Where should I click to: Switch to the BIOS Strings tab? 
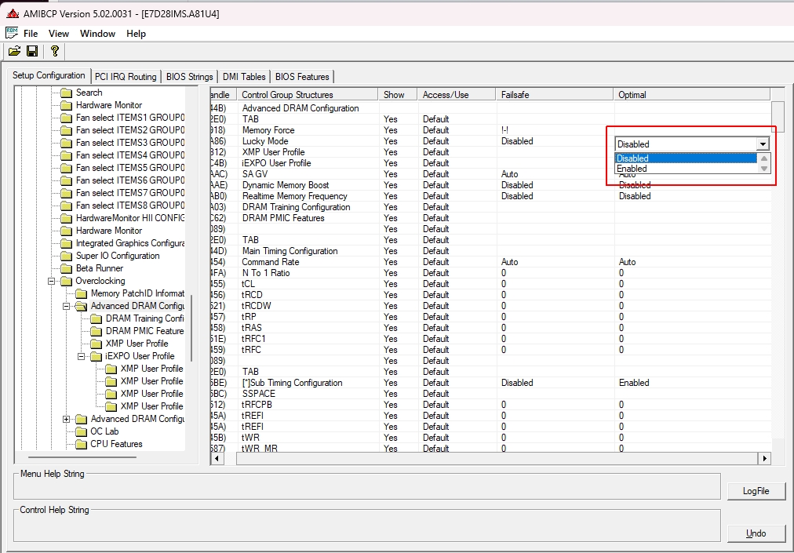[x=189, y=76]
